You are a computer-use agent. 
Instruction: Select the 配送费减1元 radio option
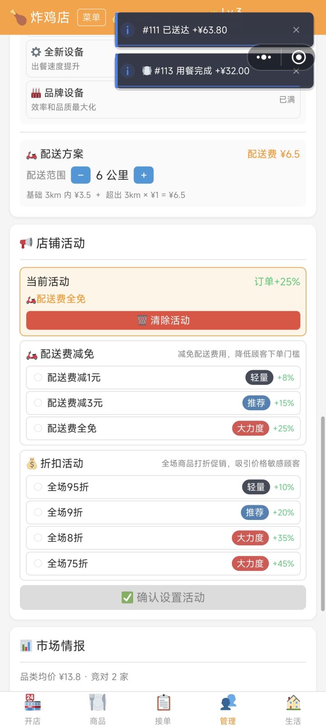click(x=38, y=378)
